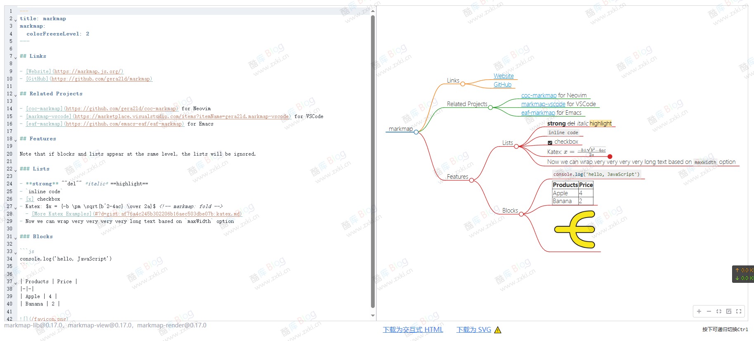Fold the Links section at line 7
The image size is (754, 341).
(16, 57)
